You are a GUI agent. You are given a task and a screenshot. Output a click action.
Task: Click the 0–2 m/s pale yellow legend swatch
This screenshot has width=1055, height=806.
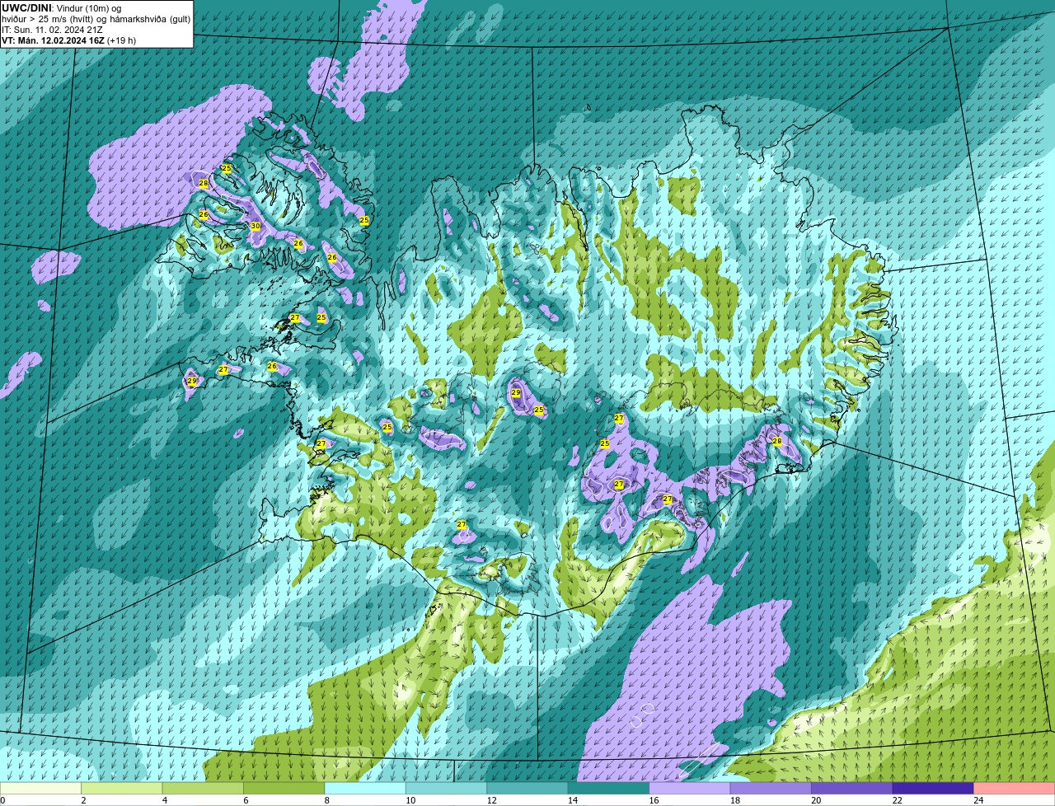tap(41, 788)
